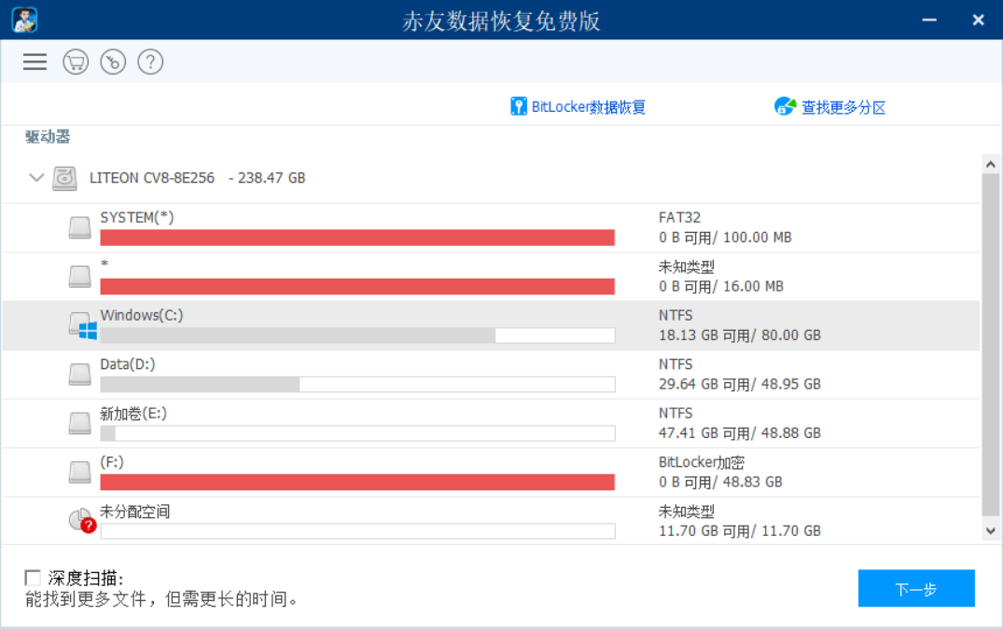The width and height of the screenshot is (1003, 629).
Task: Click '0 B 可用/ 16.00 MB' text
Action: point(721,286)
